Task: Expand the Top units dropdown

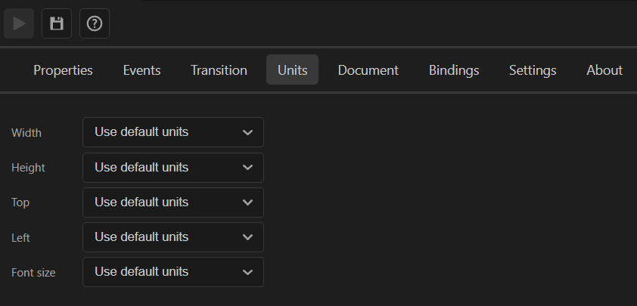Action: (173, 202)
